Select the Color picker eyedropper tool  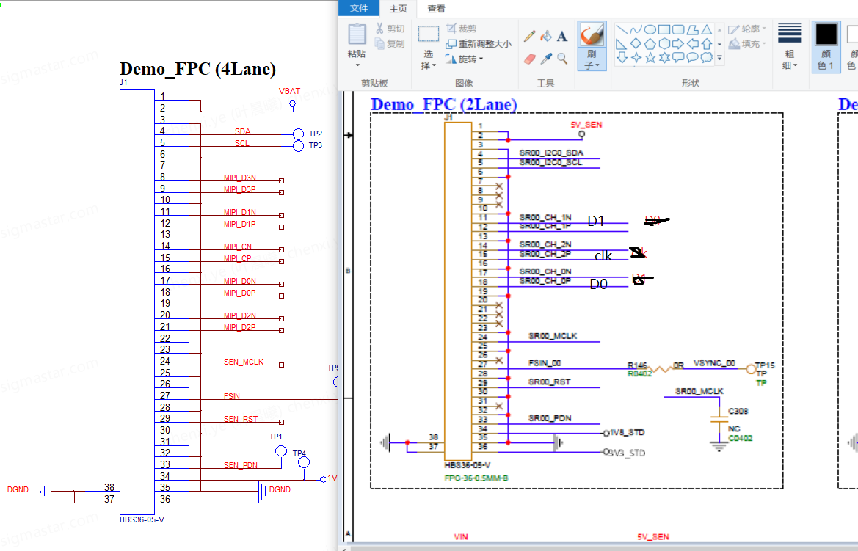tap(545, 58)
